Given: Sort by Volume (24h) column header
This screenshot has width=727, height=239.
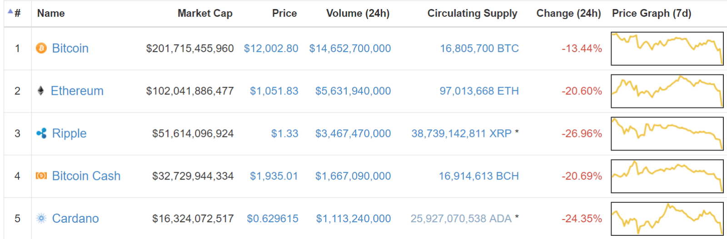Looking at the screenshot, I should [x=358, y=13].
